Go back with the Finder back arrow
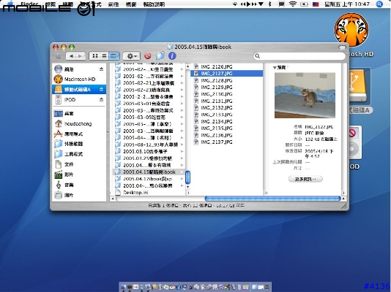This screenshot has height=292, width=391. click(71, 56)
